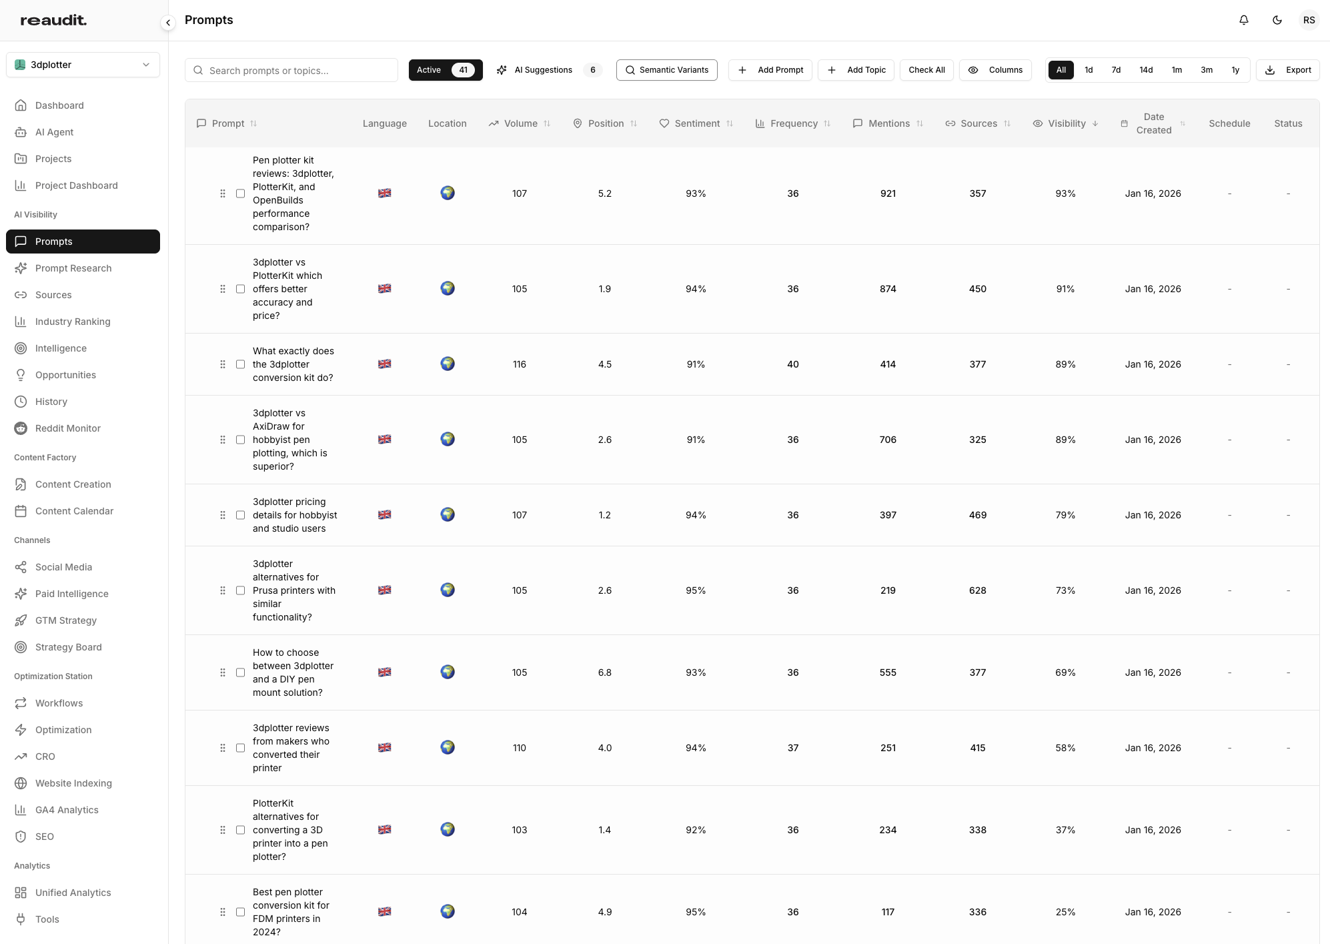Screen dimensions: 1330x944
Task: Check 3dplotter reviews from makers checkbox
Action: [x=241, y=748]
